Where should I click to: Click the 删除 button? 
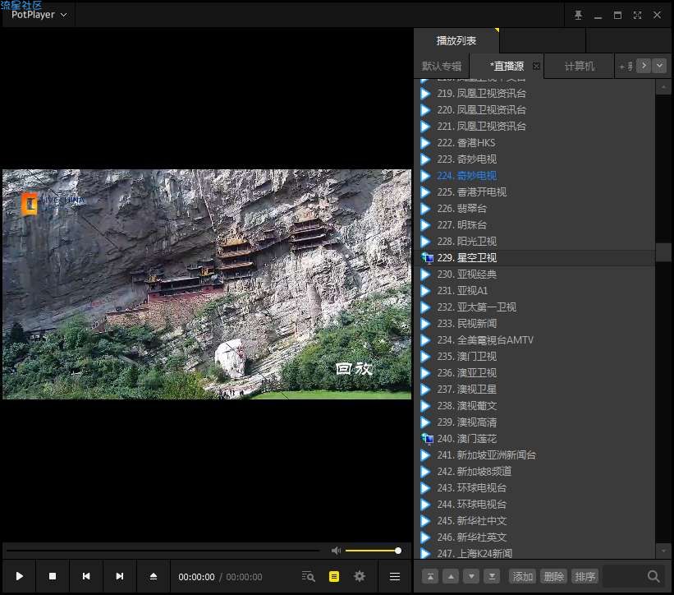pos(553,576)
